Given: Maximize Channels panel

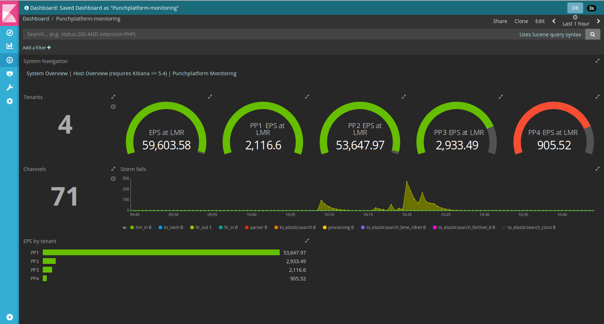Looking at the screenshot, I should click(x=113, y=169).
